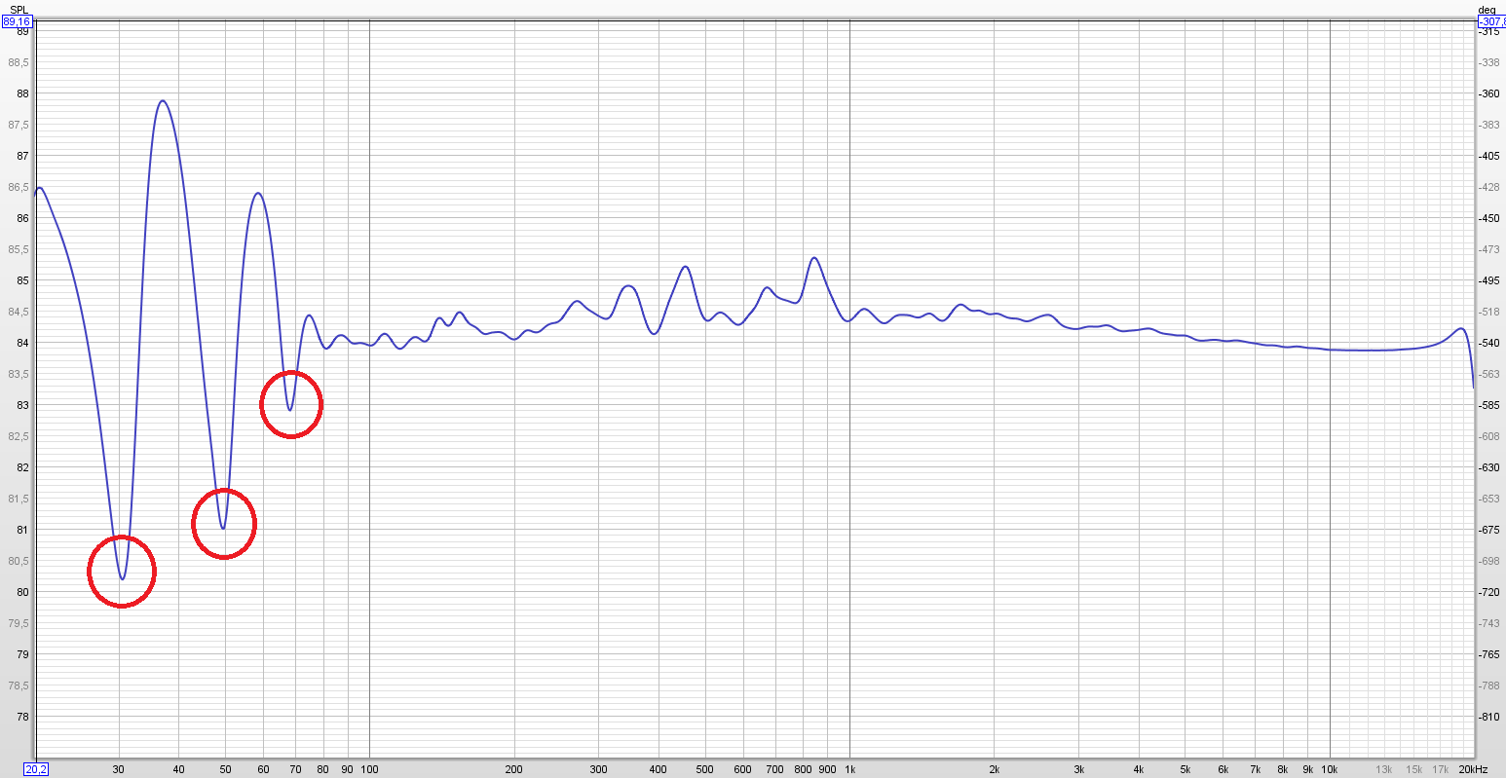Click the -360 tick on phase axis
Viewport: 1506px width, 778px height.
pos(1489,93)
